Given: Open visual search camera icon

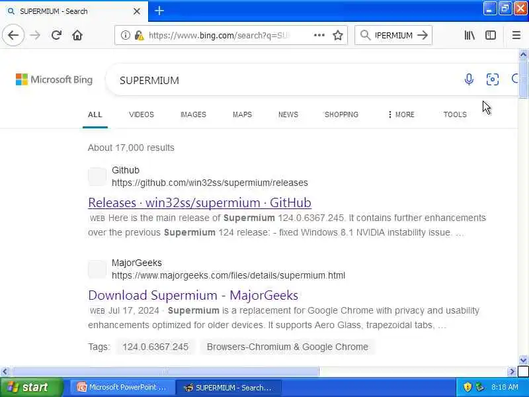Looking at the screenshot, I should click(493, 79).
